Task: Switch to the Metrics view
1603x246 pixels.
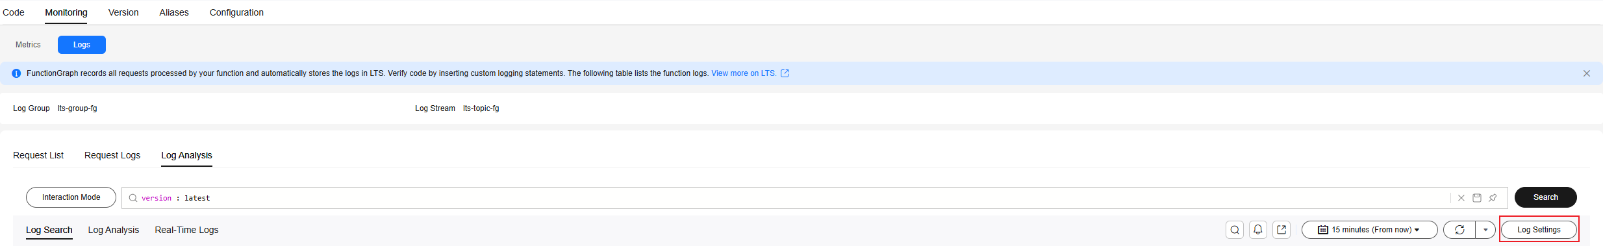Action: (x=28, y=45)
